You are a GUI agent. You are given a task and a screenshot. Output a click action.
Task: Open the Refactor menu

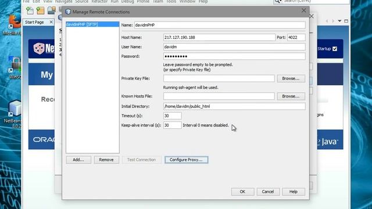tap(99, 1)
